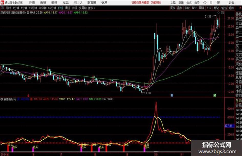242x156 pixels.
Task: Open the 行情 menu
Action: click(32, 3)
